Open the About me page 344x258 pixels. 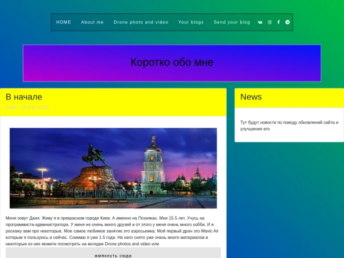point(92,22)
